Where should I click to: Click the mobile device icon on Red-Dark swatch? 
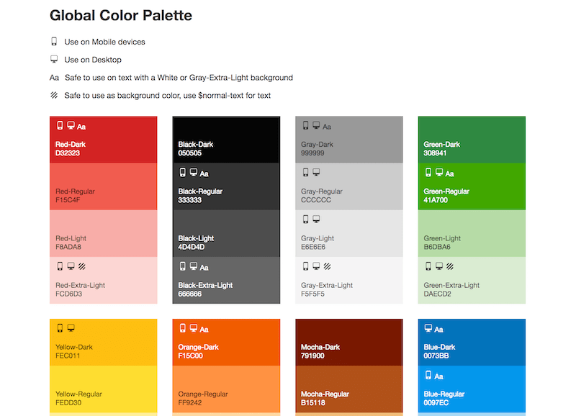(60, 125)
